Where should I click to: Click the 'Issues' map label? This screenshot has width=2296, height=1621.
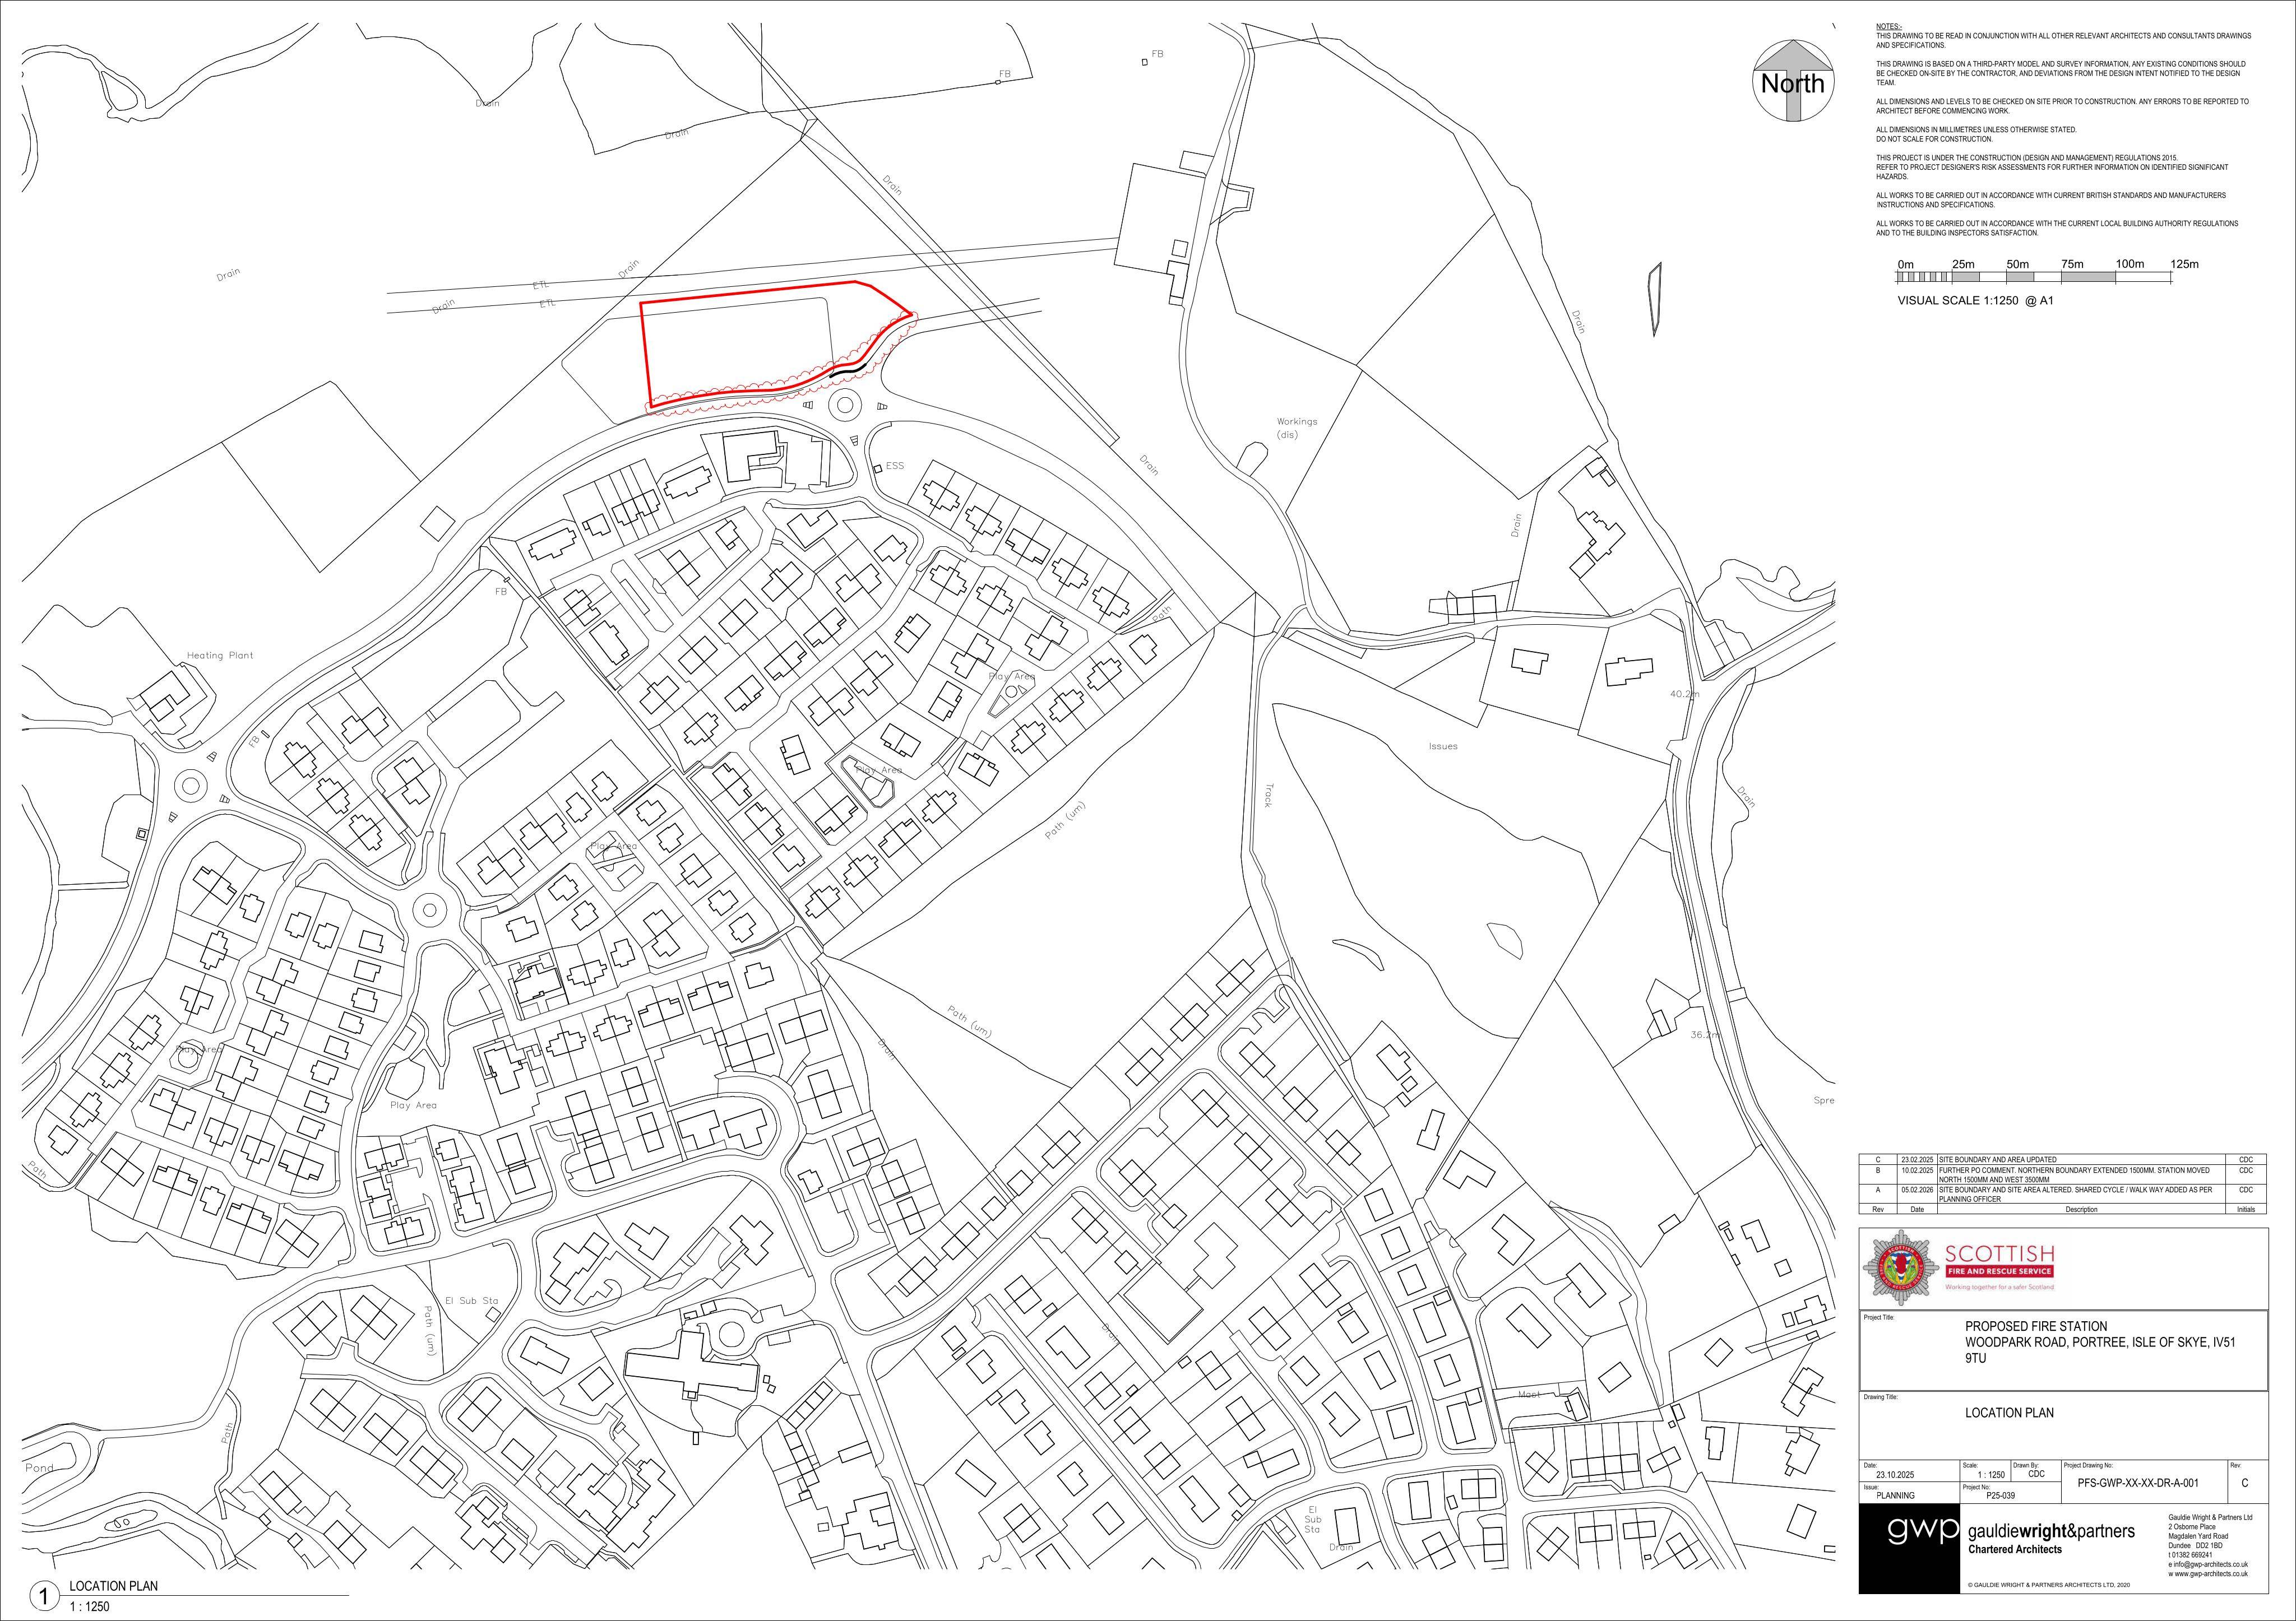[1443, 746]
